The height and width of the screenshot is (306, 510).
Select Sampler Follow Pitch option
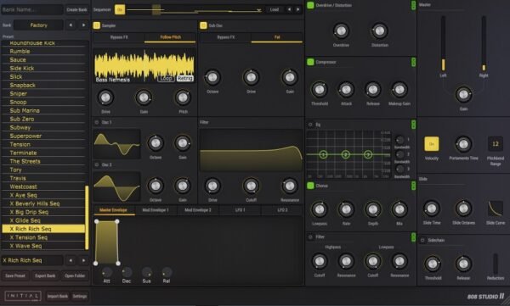(x=170, y=37)
